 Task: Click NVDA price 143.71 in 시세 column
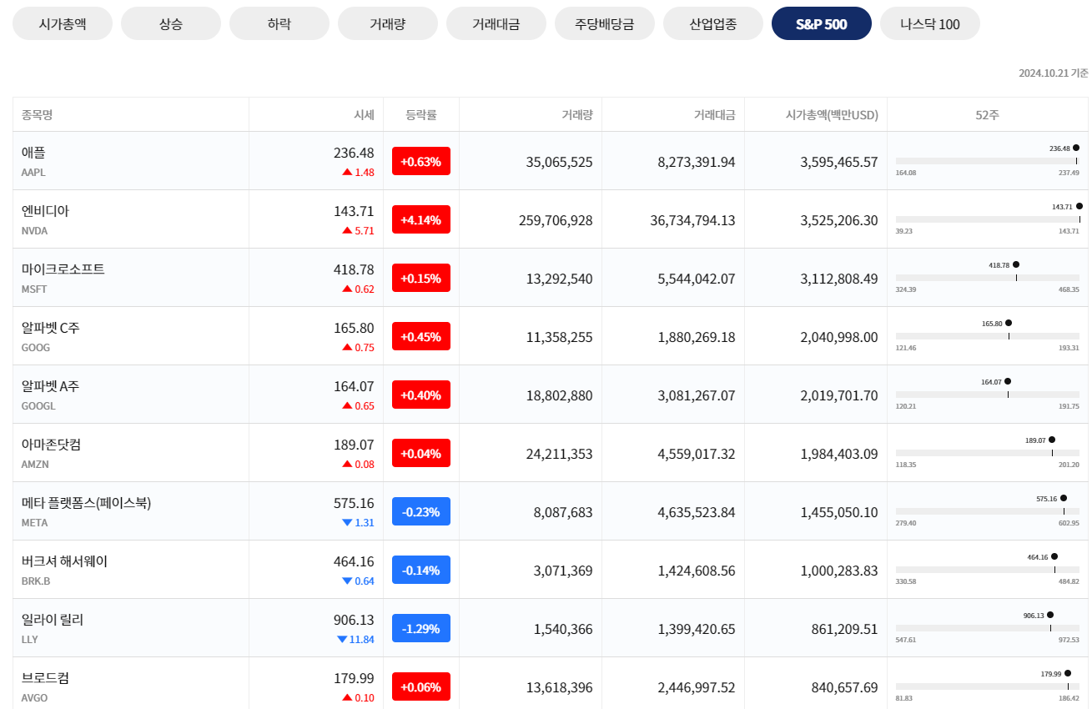click(354, 211)
